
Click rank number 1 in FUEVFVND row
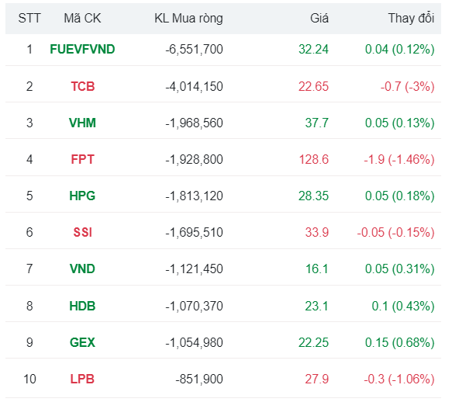click(29, 50)
